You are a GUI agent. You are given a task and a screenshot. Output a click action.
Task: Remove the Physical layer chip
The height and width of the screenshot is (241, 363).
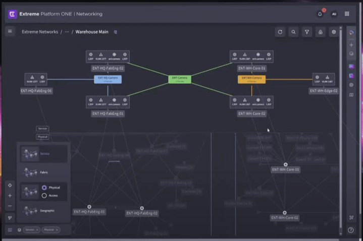coord(57,230)
